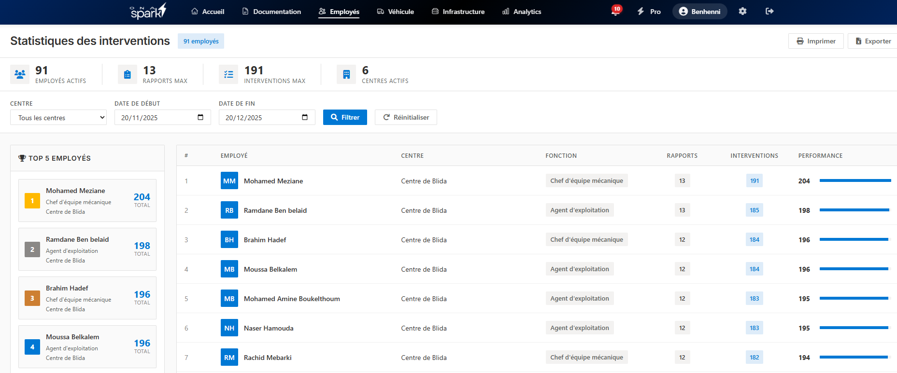Screen dimensions: 897x373
Task: Click the logout arrow icon
Action: (769, 11)
